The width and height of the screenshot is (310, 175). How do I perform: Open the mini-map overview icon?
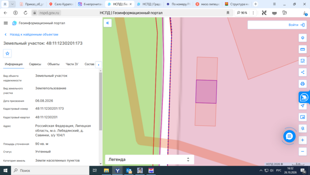302,117
